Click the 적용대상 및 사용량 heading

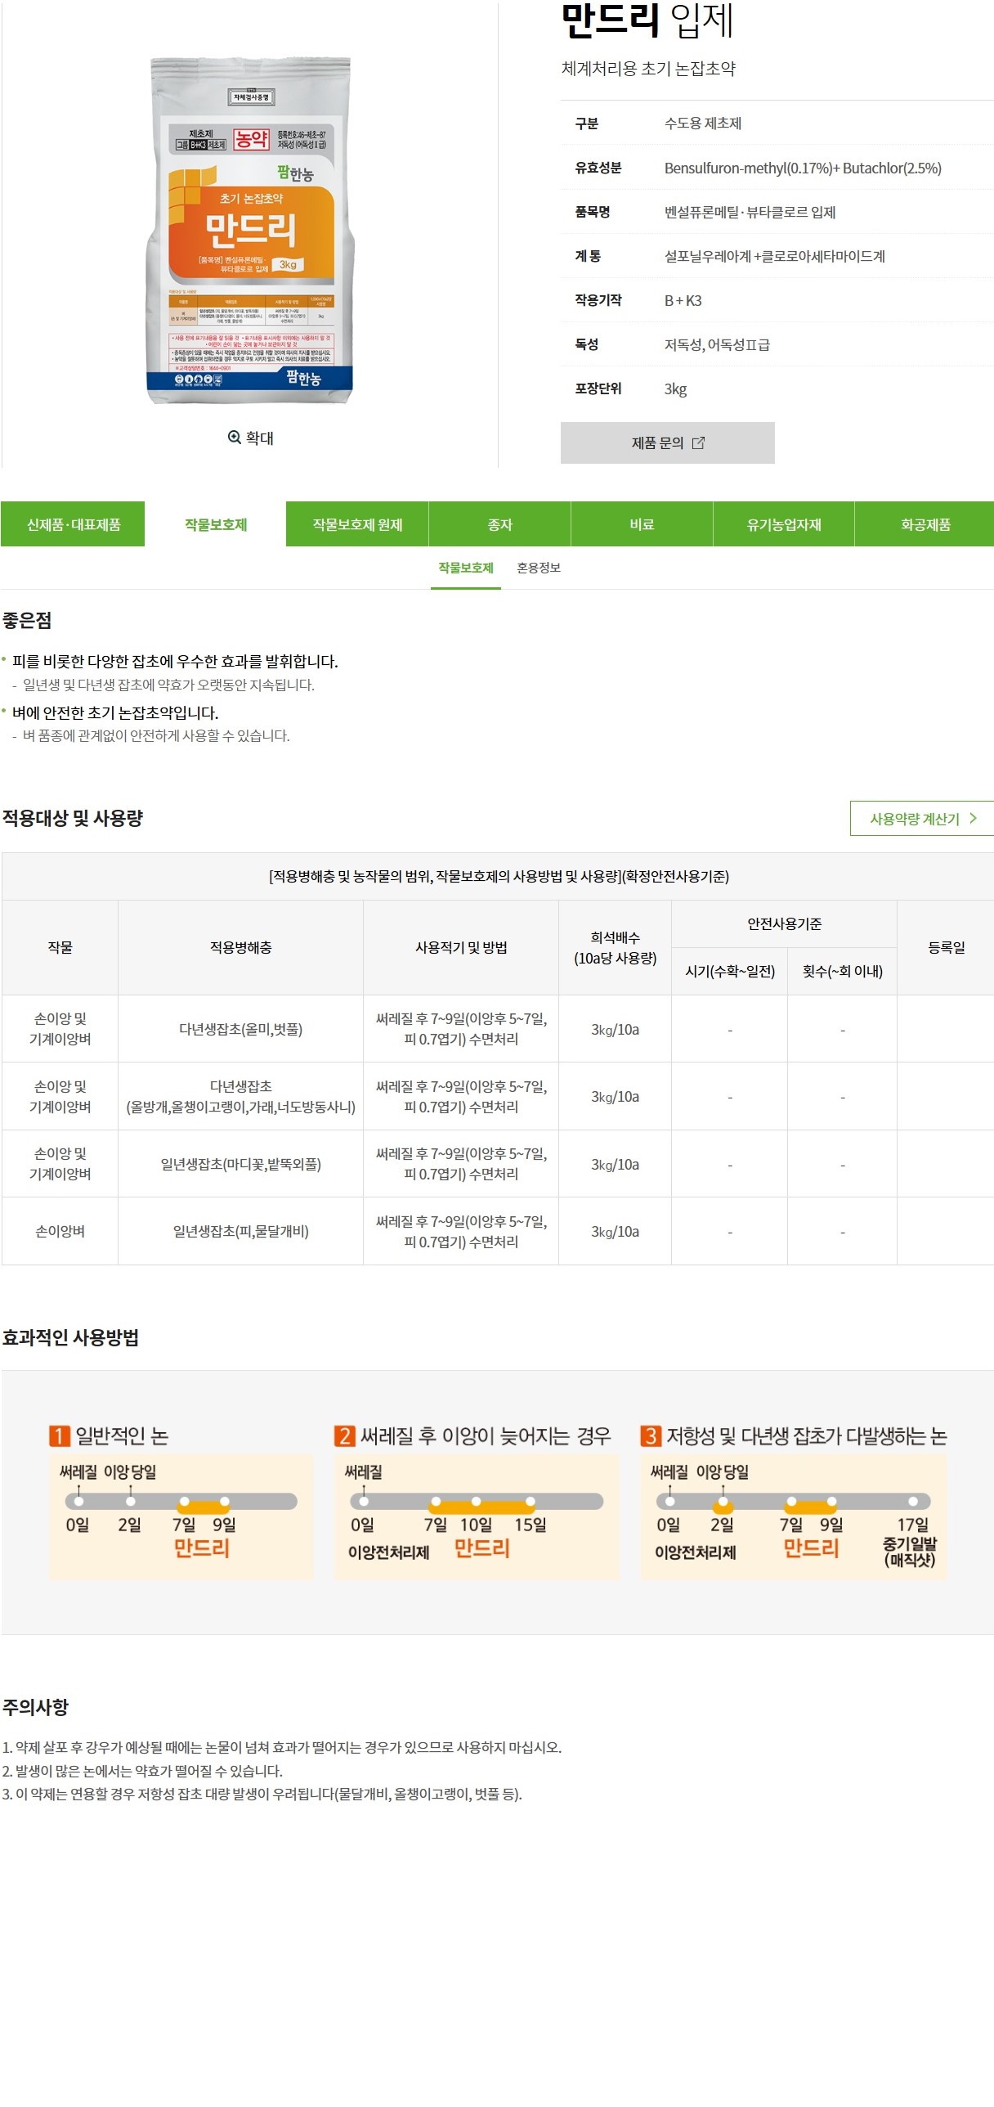(x=73, y=818)
